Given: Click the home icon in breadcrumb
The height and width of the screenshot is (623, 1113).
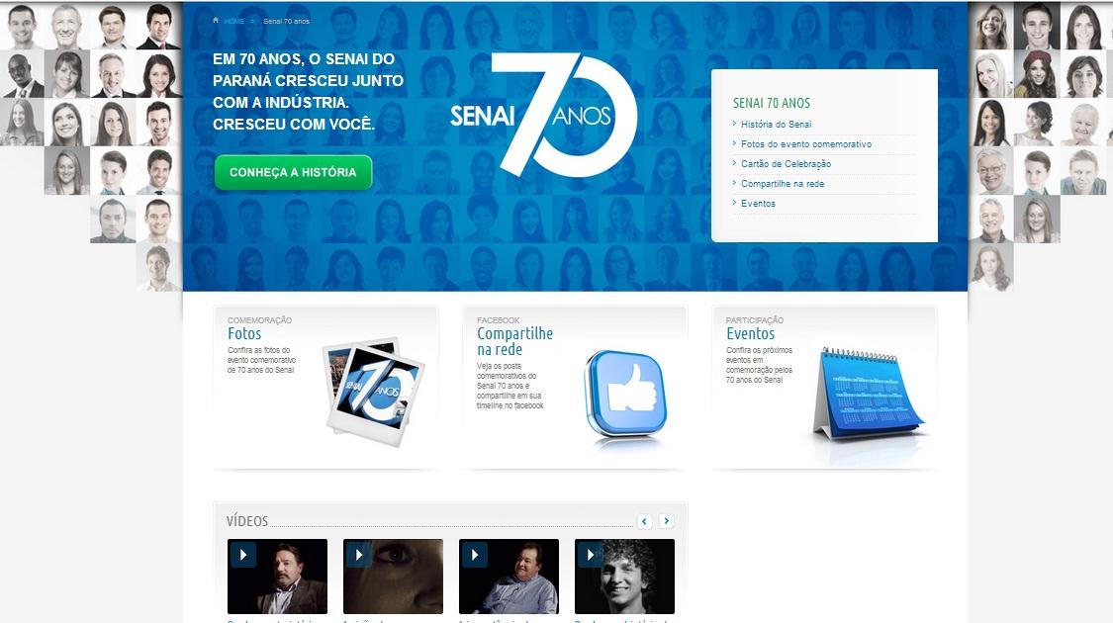Looking at the screenshot, I should 216,21.
